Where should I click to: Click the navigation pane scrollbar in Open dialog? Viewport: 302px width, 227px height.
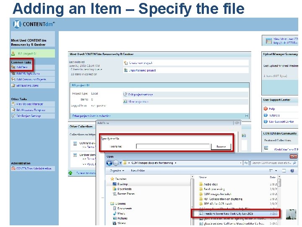click(192, 200)
